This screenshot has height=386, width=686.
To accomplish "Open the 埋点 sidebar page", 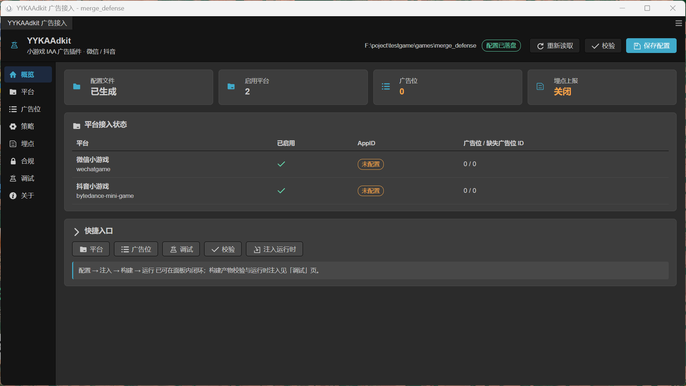I will click(x=28, y=144).
